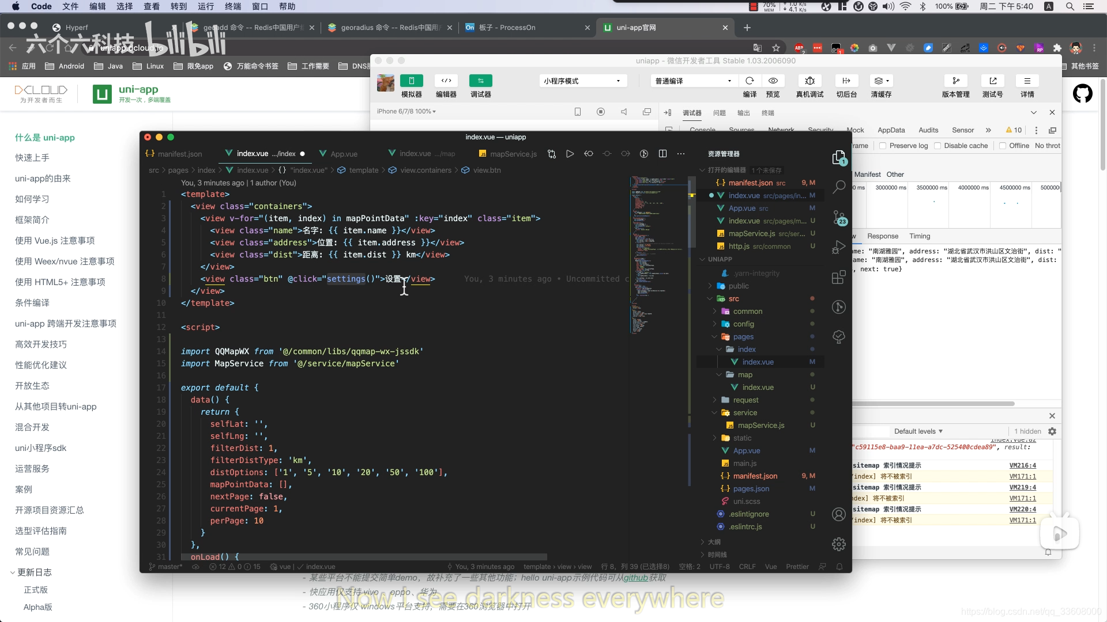Click the Run play icon in editor toolbar
Image resolution: width=1107 pixels, height=622 pixels.
point(570,154)
